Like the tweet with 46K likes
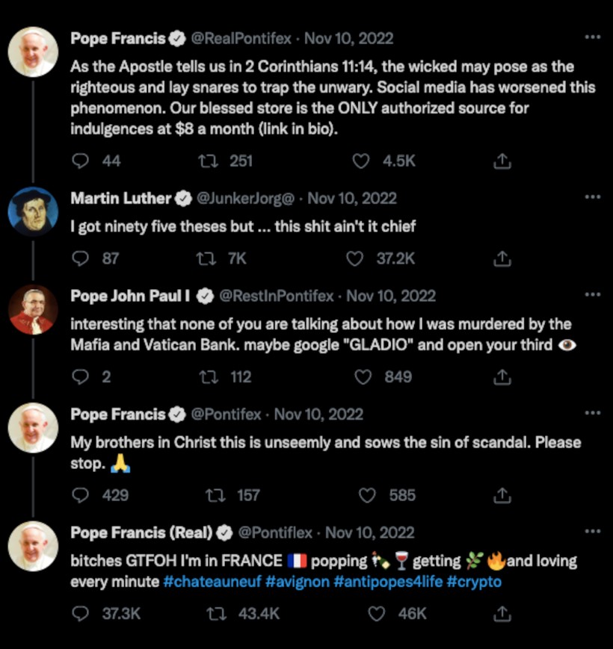Viewport: 613px width, 649px height. coord(377,614)
